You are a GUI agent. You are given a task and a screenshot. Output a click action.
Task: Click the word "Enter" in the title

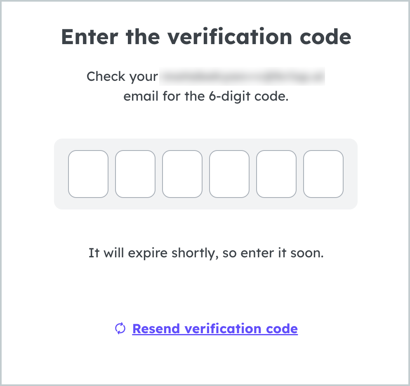pyautogui.click(x=90, y=37)
